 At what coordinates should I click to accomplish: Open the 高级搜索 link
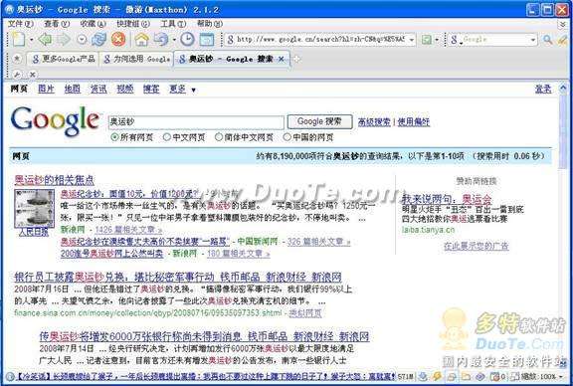(x=374, y=122)
